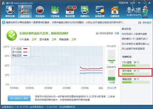Screen dimensions: 153x109
Task: Toggle the 启用高温报警 checkbox
Action: click(x=97, y=33)
